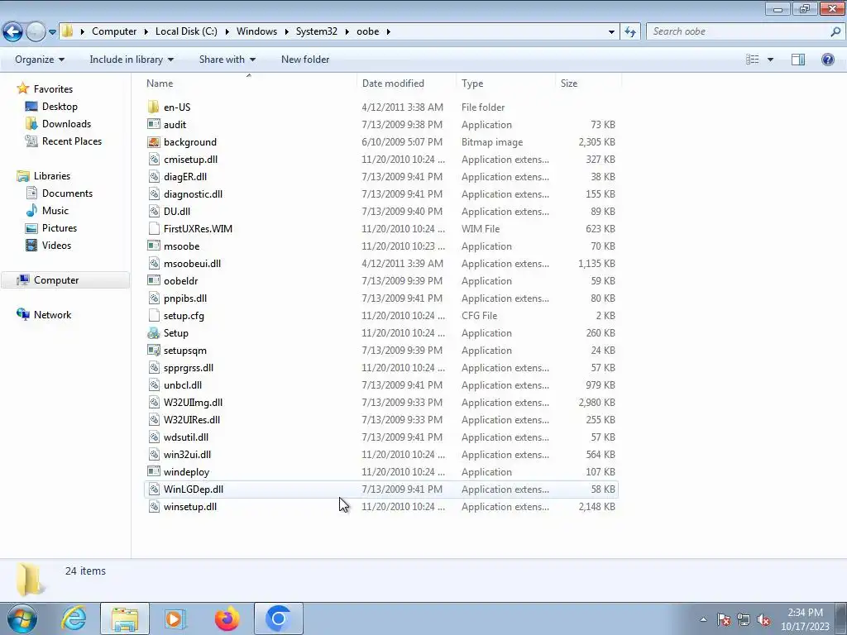Open the recent pages dropdown arrow
Viewport: 847px width, 635px height.
pos(52,32)
